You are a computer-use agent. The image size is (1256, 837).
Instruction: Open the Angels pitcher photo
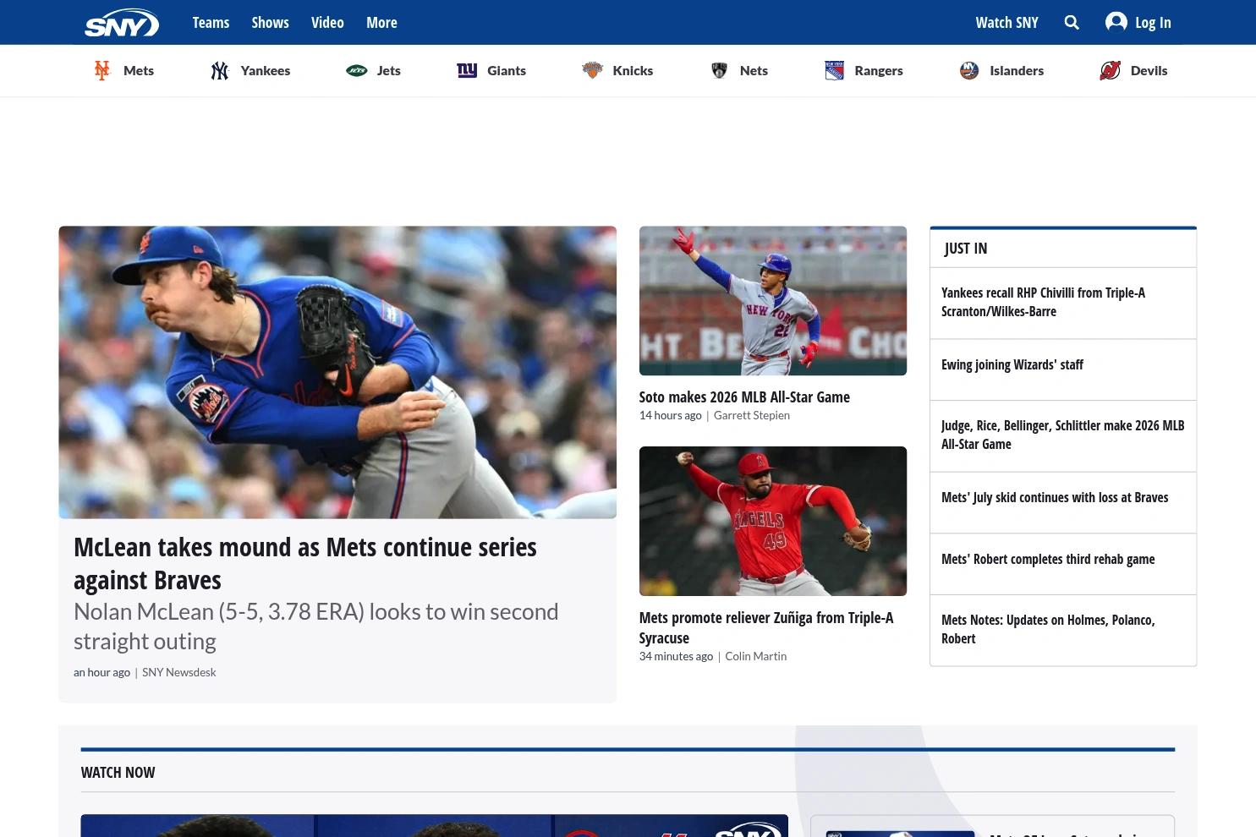(x=773, y=521)
